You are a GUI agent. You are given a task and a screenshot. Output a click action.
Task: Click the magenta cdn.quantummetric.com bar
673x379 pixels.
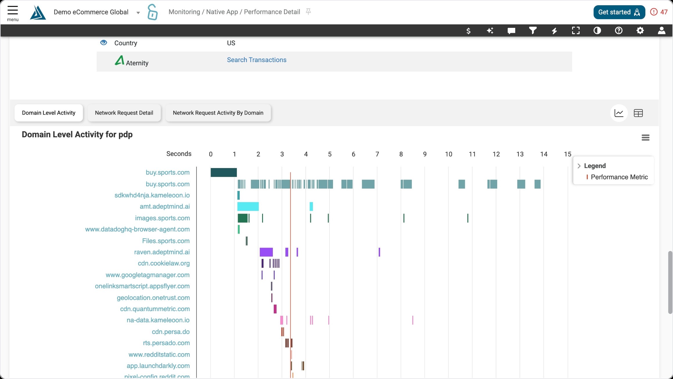tap(275, 309)
